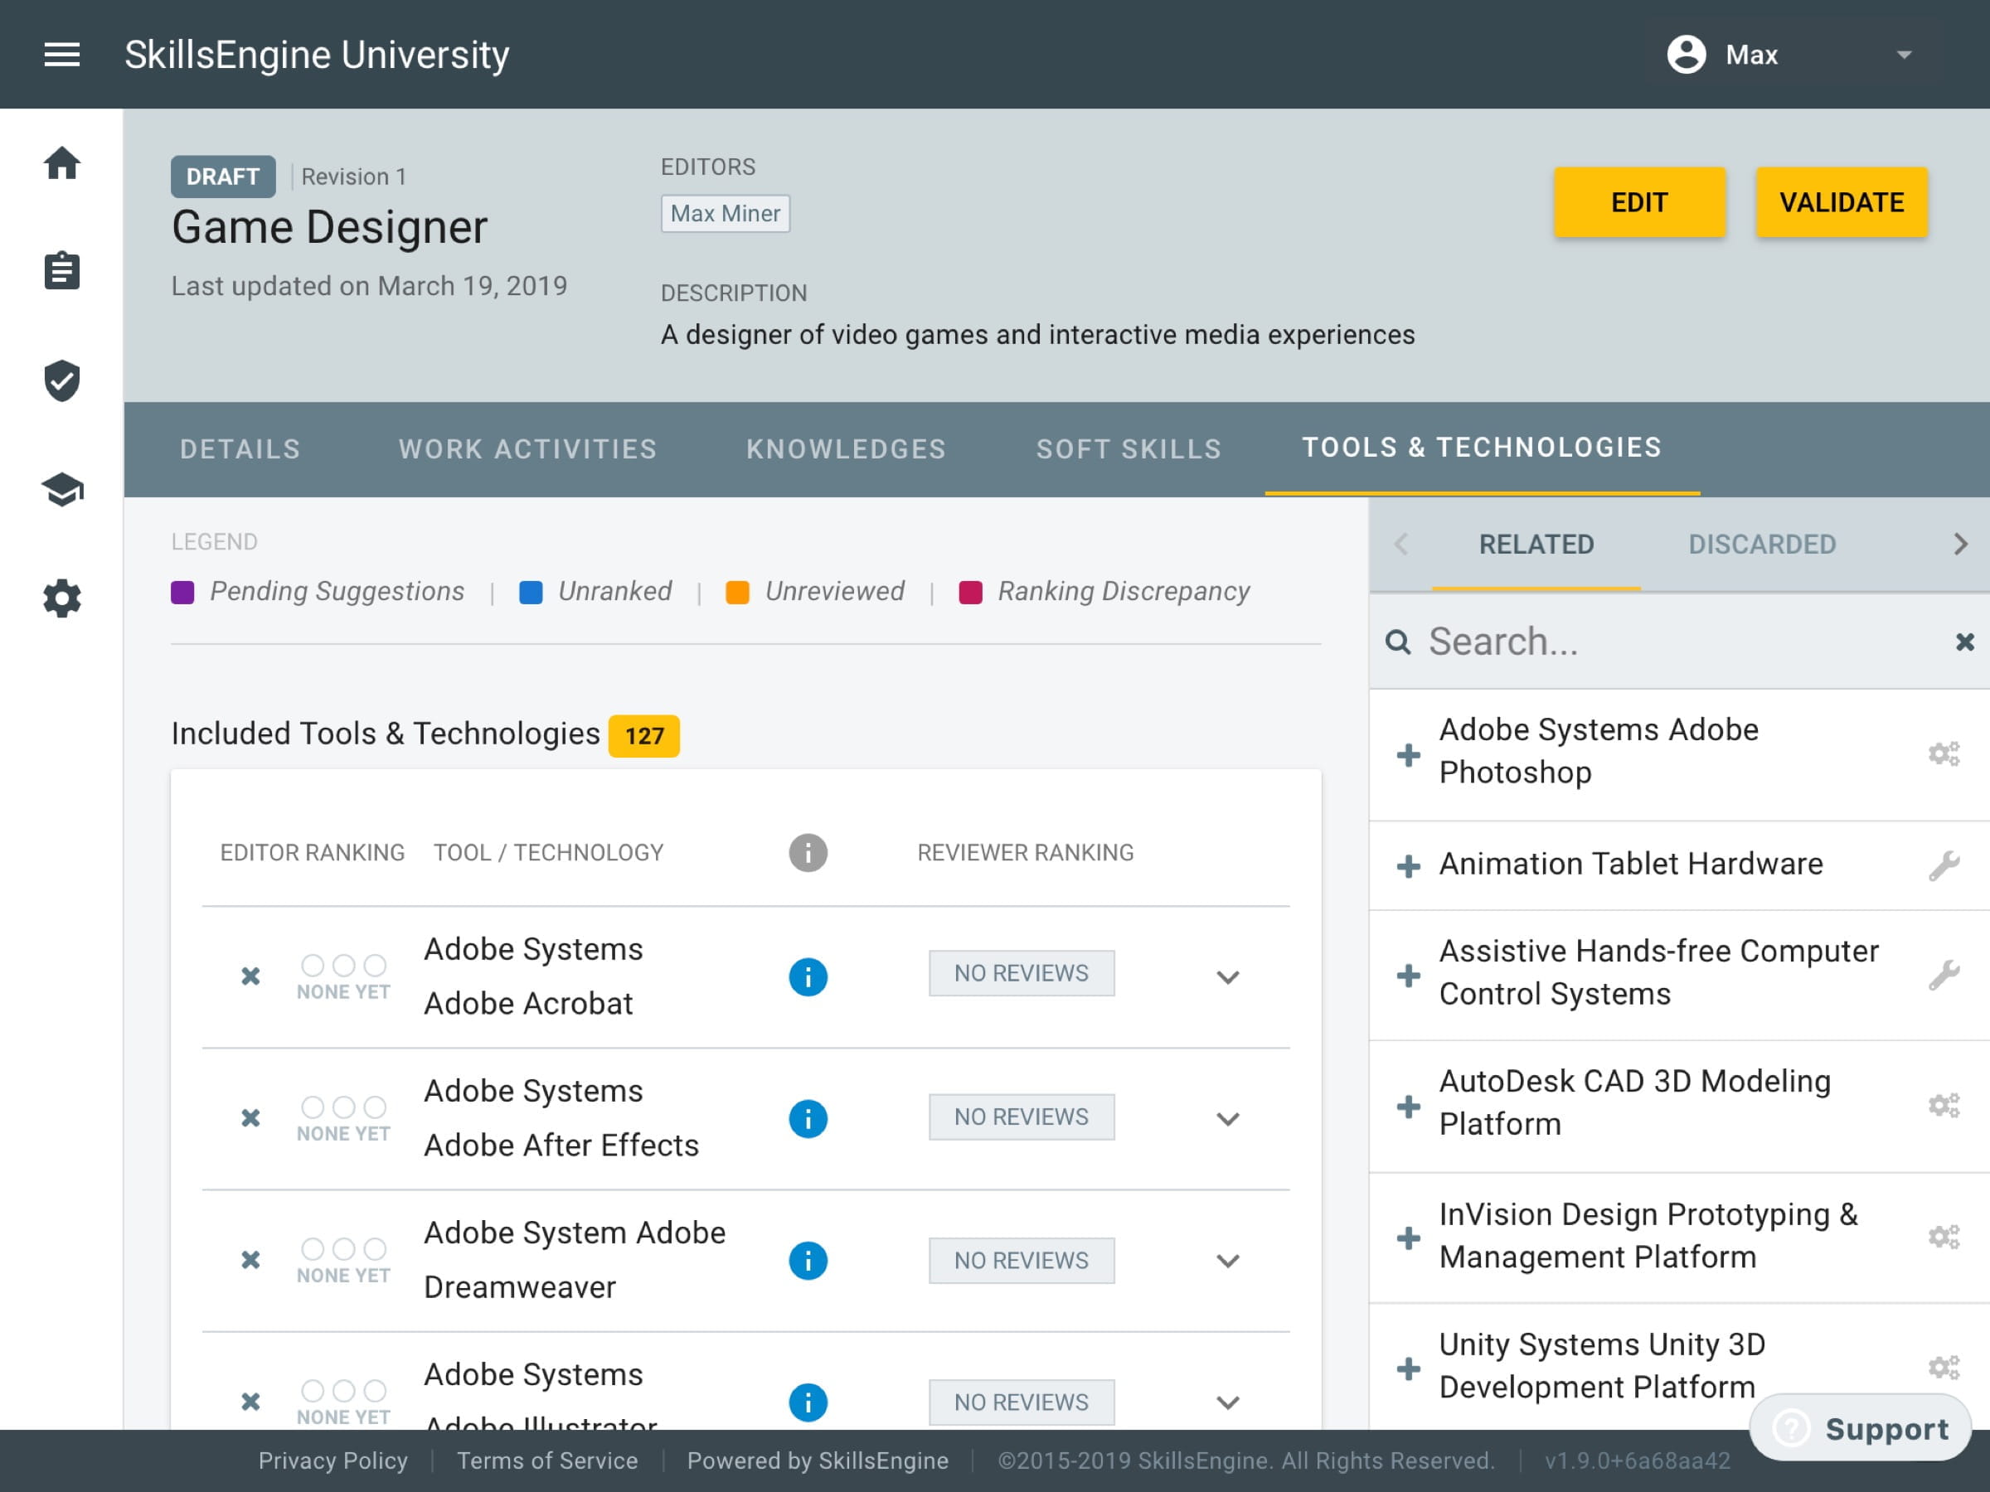Expand the Adobe Acrobat row chevron
The height and width of the screenshot is (1492, 1990).
(x=1228, y=976)
